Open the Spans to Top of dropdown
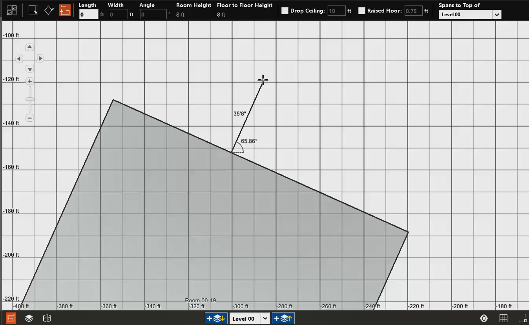The height and width of the screenshot is (325, 529). coord(470,15)
